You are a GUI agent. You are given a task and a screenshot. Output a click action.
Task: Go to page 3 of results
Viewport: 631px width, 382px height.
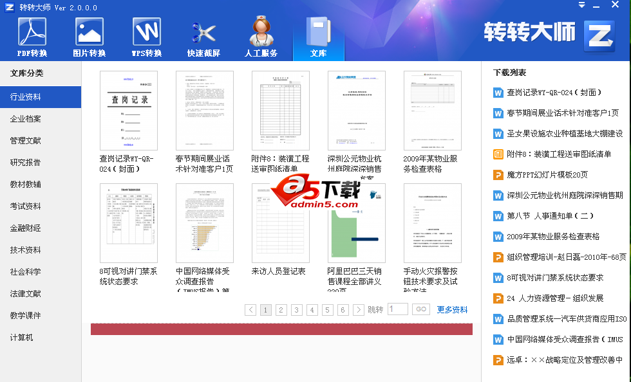click(296, 309)
